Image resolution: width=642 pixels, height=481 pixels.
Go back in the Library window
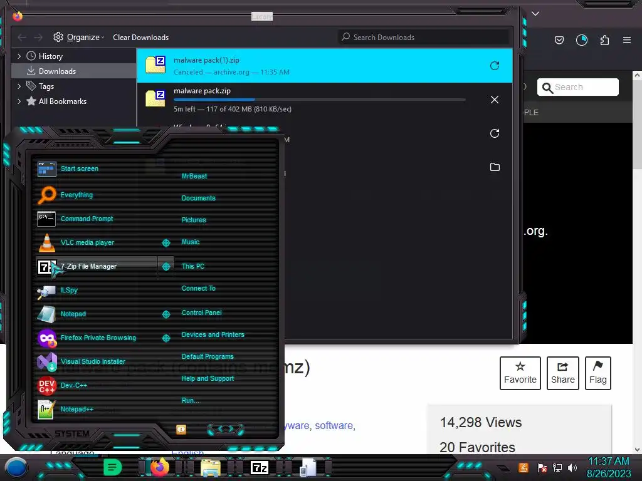[x=22, y=37]
